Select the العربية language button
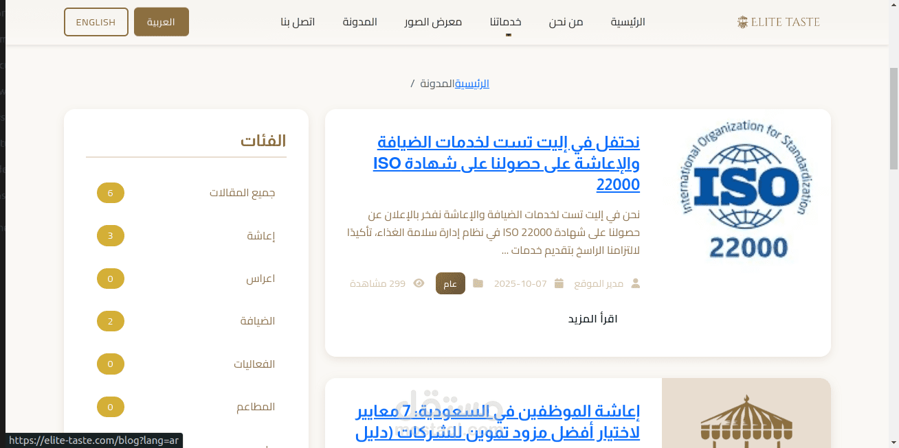899x448 pixels. tap(162, 22)
